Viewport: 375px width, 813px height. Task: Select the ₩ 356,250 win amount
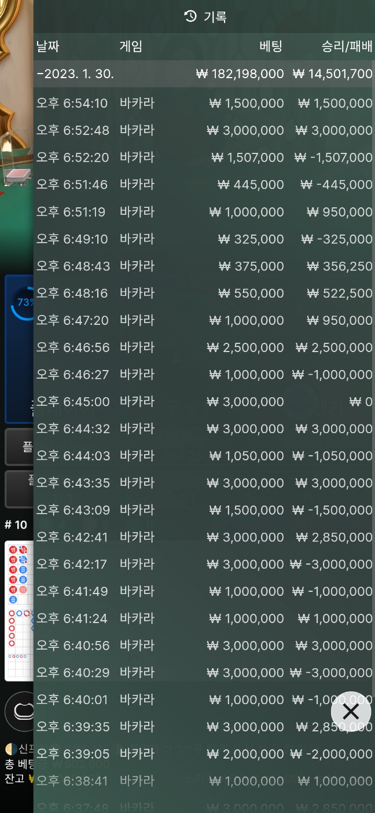coord(340,266)
